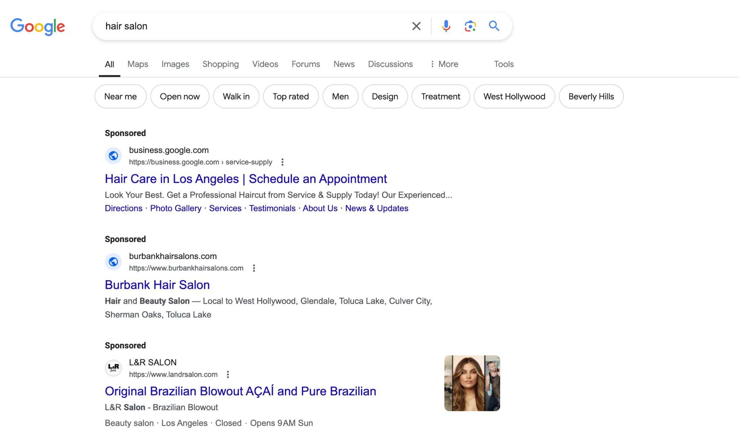The height and width of the screenshot is (440, 739).
Task: Click the https://www.landrsalon.com URL text
Action: tap(173, 374)
